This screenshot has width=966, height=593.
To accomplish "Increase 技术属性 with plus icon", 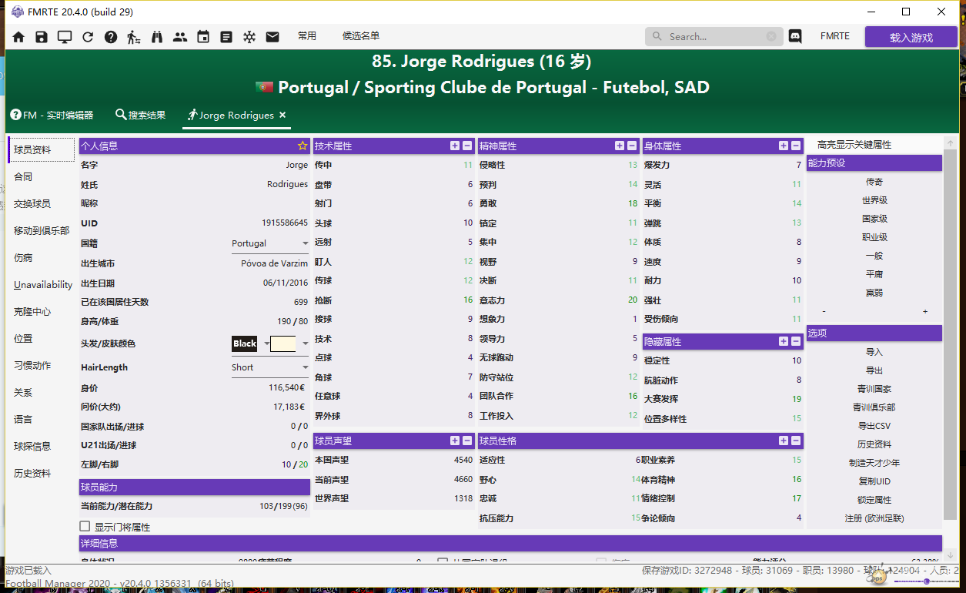I will [455, 146].
